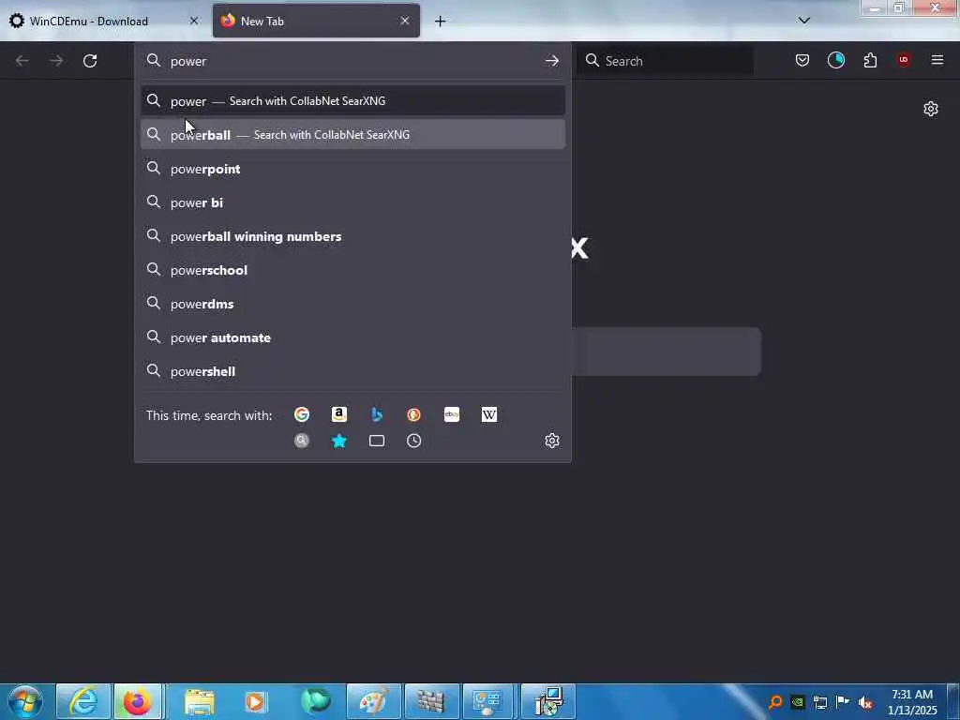This screenshot has width=960, height=720.
Task: Click the address bar containing 'power'
Action: (352, 61)
